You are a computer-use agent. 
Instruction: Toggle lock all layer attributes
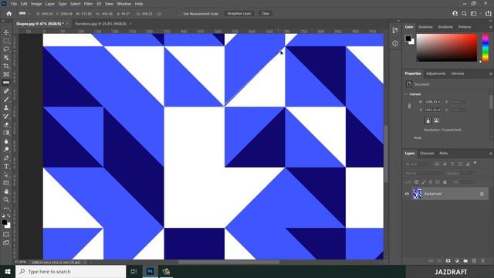tap(445, 182)
